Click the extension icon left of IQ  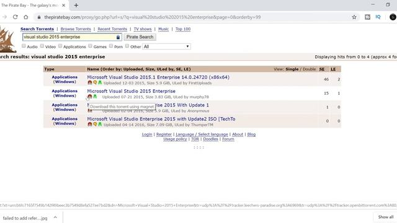click(x=367, y=17)
